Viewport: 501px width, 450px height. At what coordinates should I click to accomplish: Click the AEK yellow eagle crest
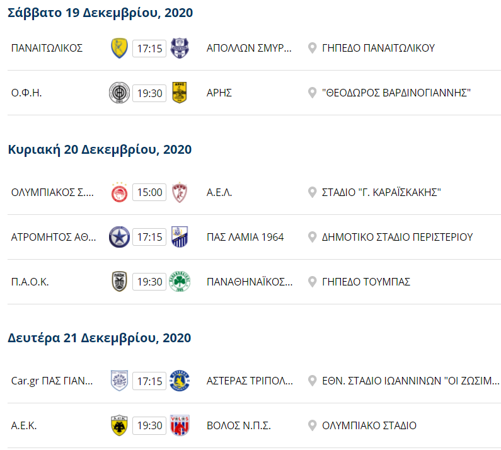119,425
